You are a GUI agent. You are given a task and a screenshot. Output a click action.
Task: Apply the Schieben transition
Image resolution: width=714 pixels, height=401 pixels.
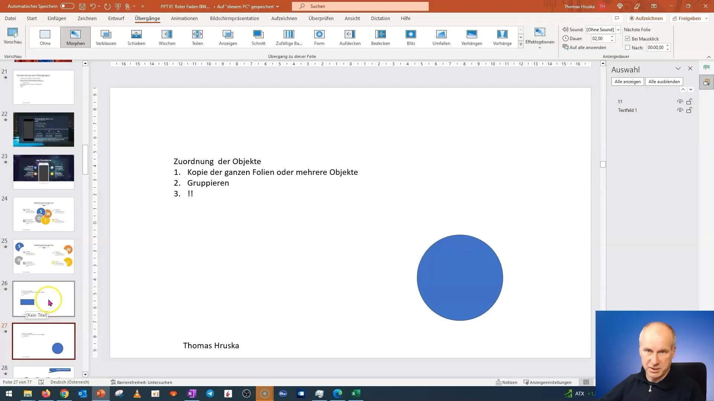[136, 37]
